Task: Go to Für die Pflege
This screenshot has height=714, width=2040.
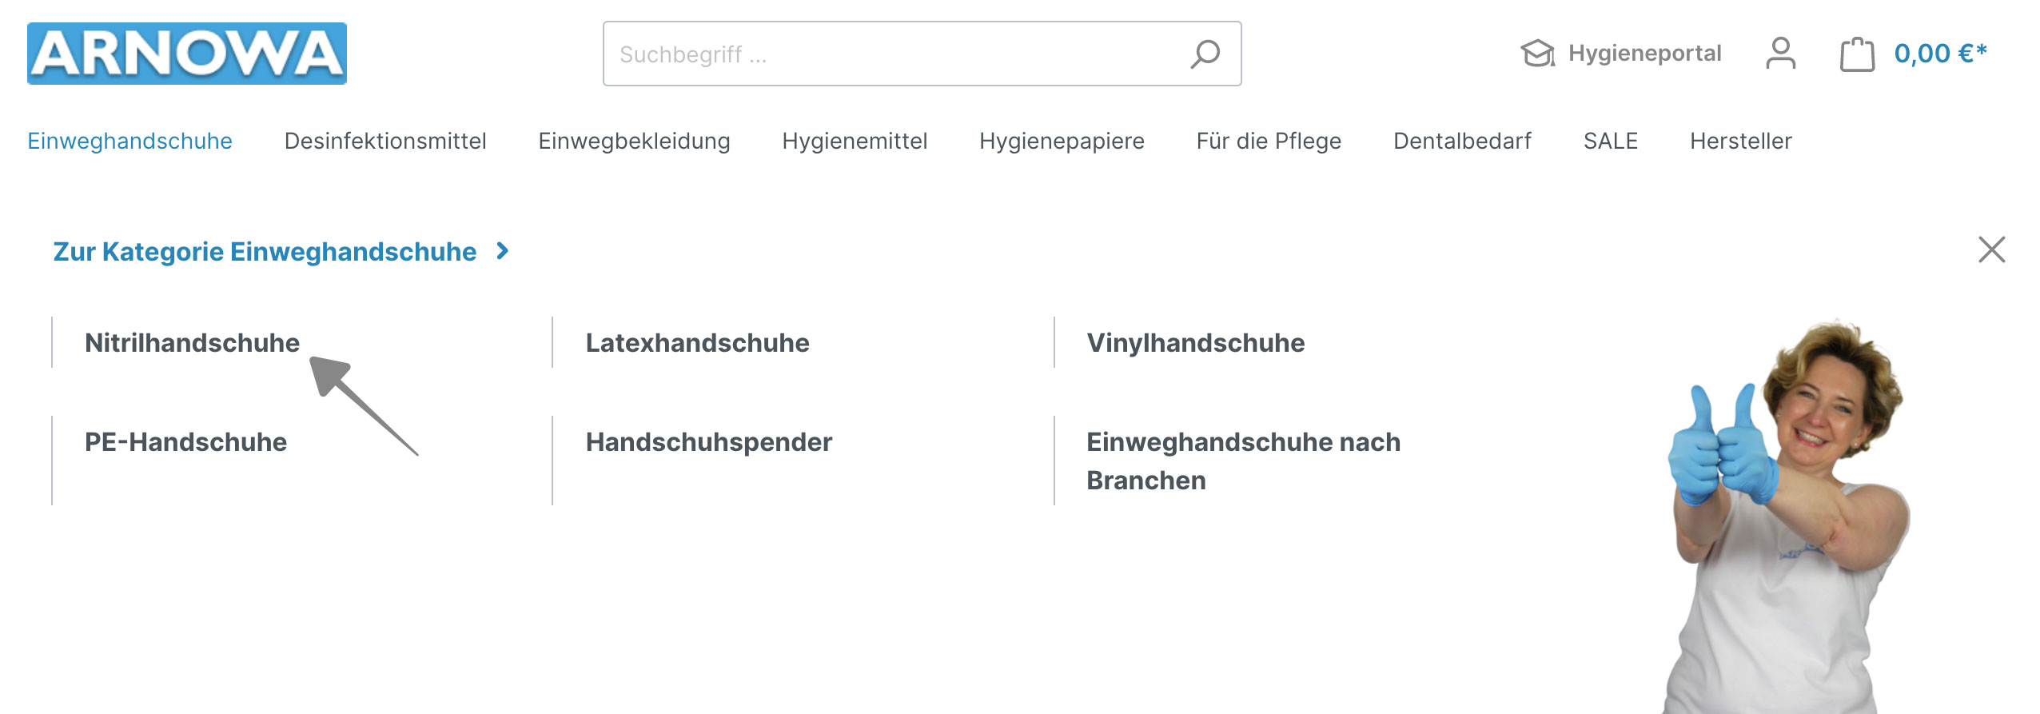Action: click(x=1269, y=141)
